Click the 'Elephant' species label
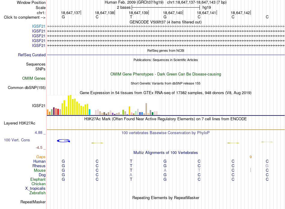This screenshot has width=285, height=209. (x=38, y=179)
